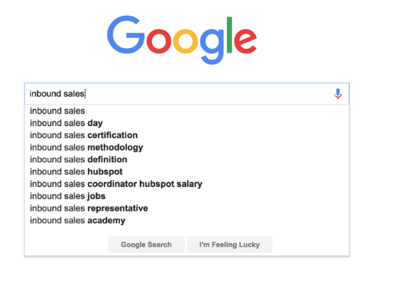Place cursor after typed text 'inbound sales'
The height and width of the screenshot is (283, 397).
pyautogui.click(x=85, y=94)
